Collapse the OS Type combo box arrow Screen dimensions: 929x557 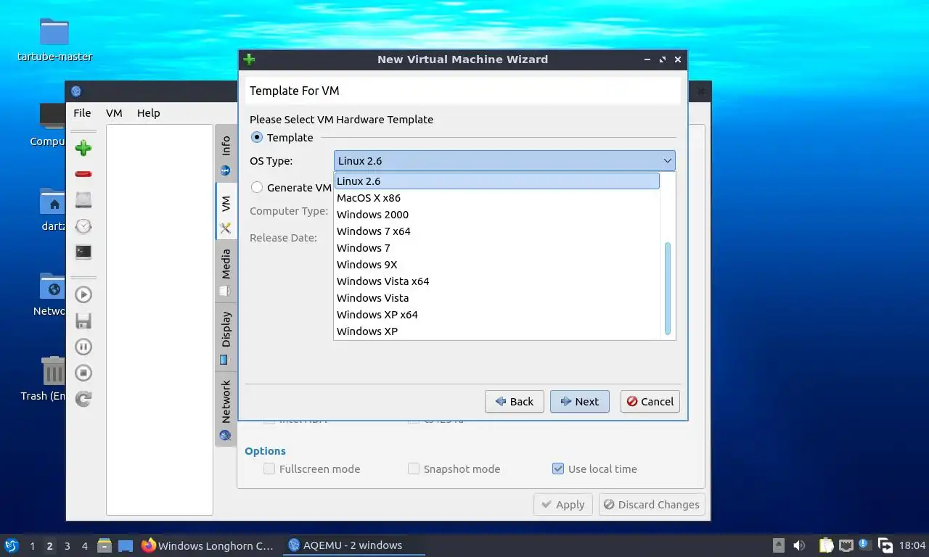click(x=667, y=161)
